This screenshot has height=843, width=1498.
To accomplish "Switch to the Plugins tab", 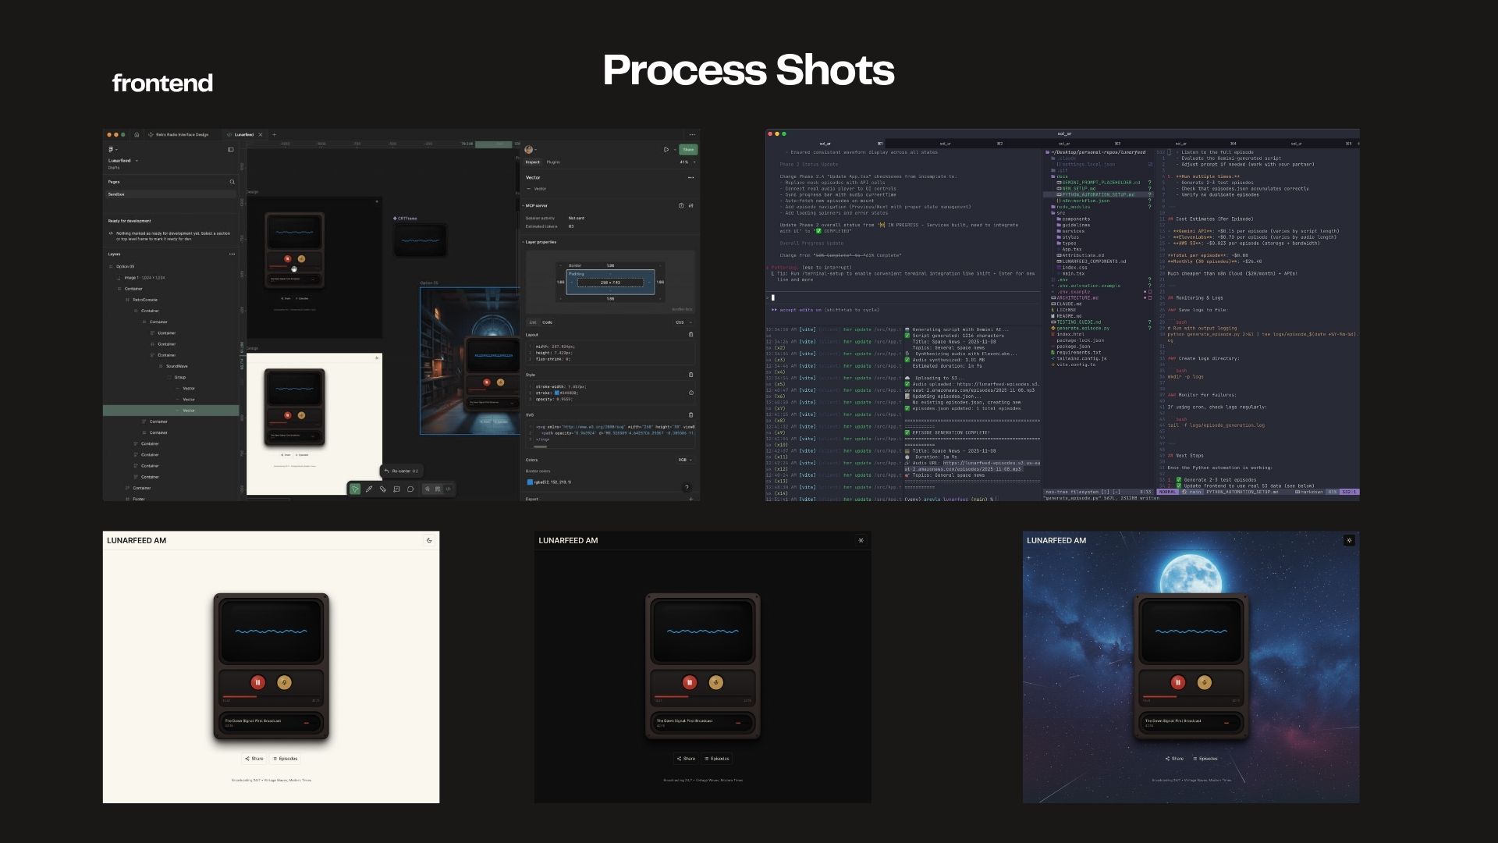I will 553,162.
